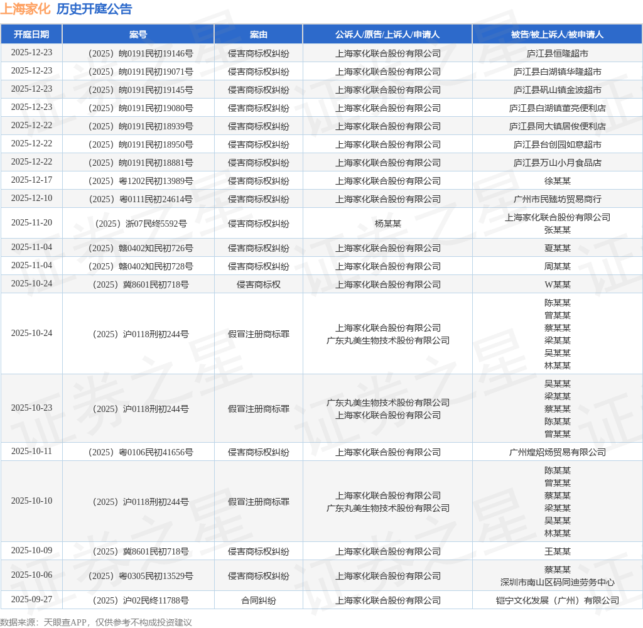Click defendant 庐江县恒隆超市
The width and height of the screenshot is (643, 628).
point(558,53)
